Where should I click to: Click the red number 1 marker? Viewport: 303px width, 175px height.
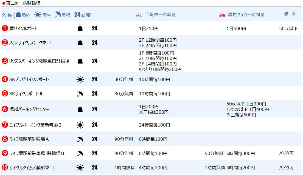click(x=5, y=28)
